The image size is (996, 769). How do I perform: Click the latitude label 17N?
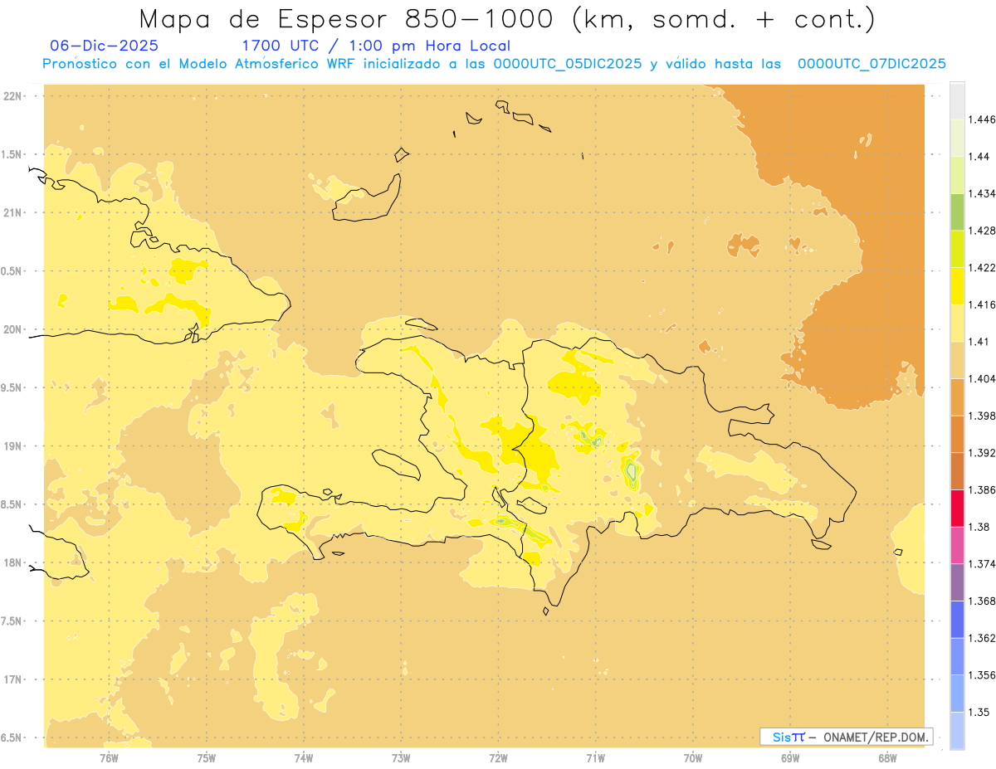[12, 679]
